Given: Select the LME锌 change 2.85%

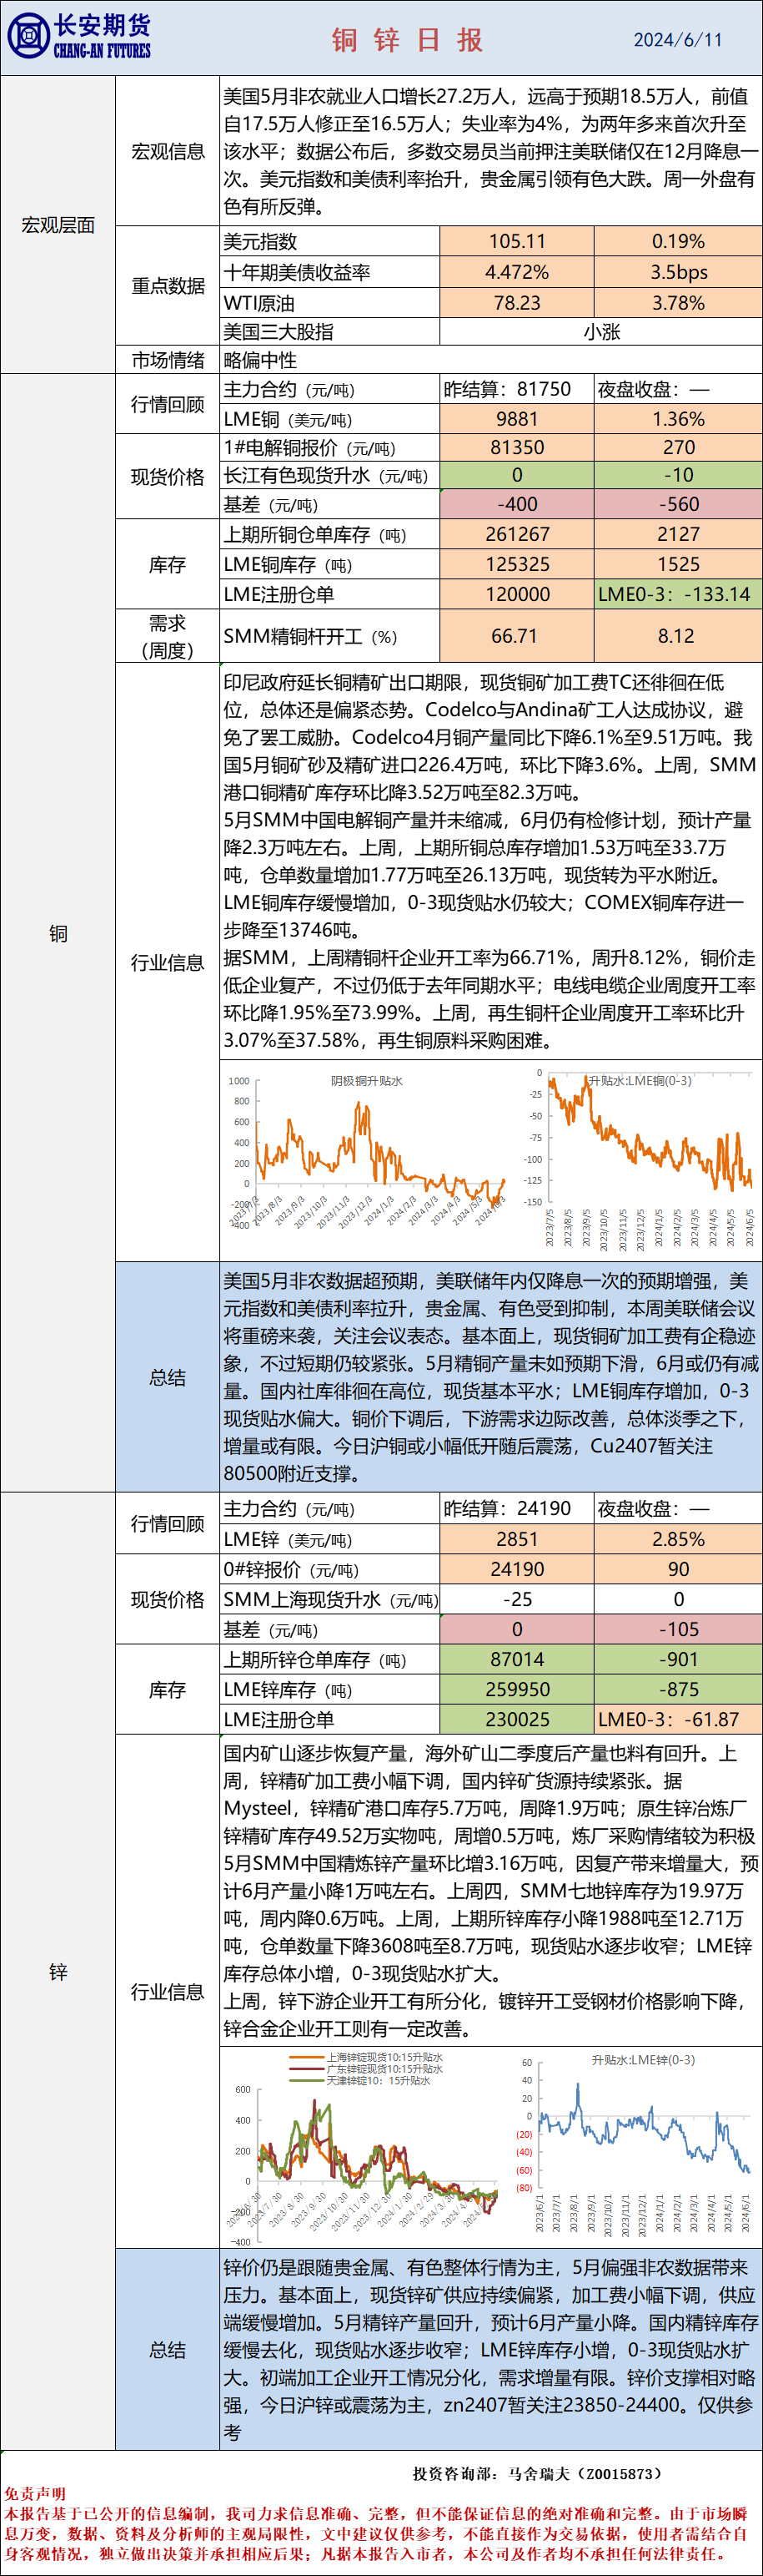Looking at the screenshot, I should 678,1539.
